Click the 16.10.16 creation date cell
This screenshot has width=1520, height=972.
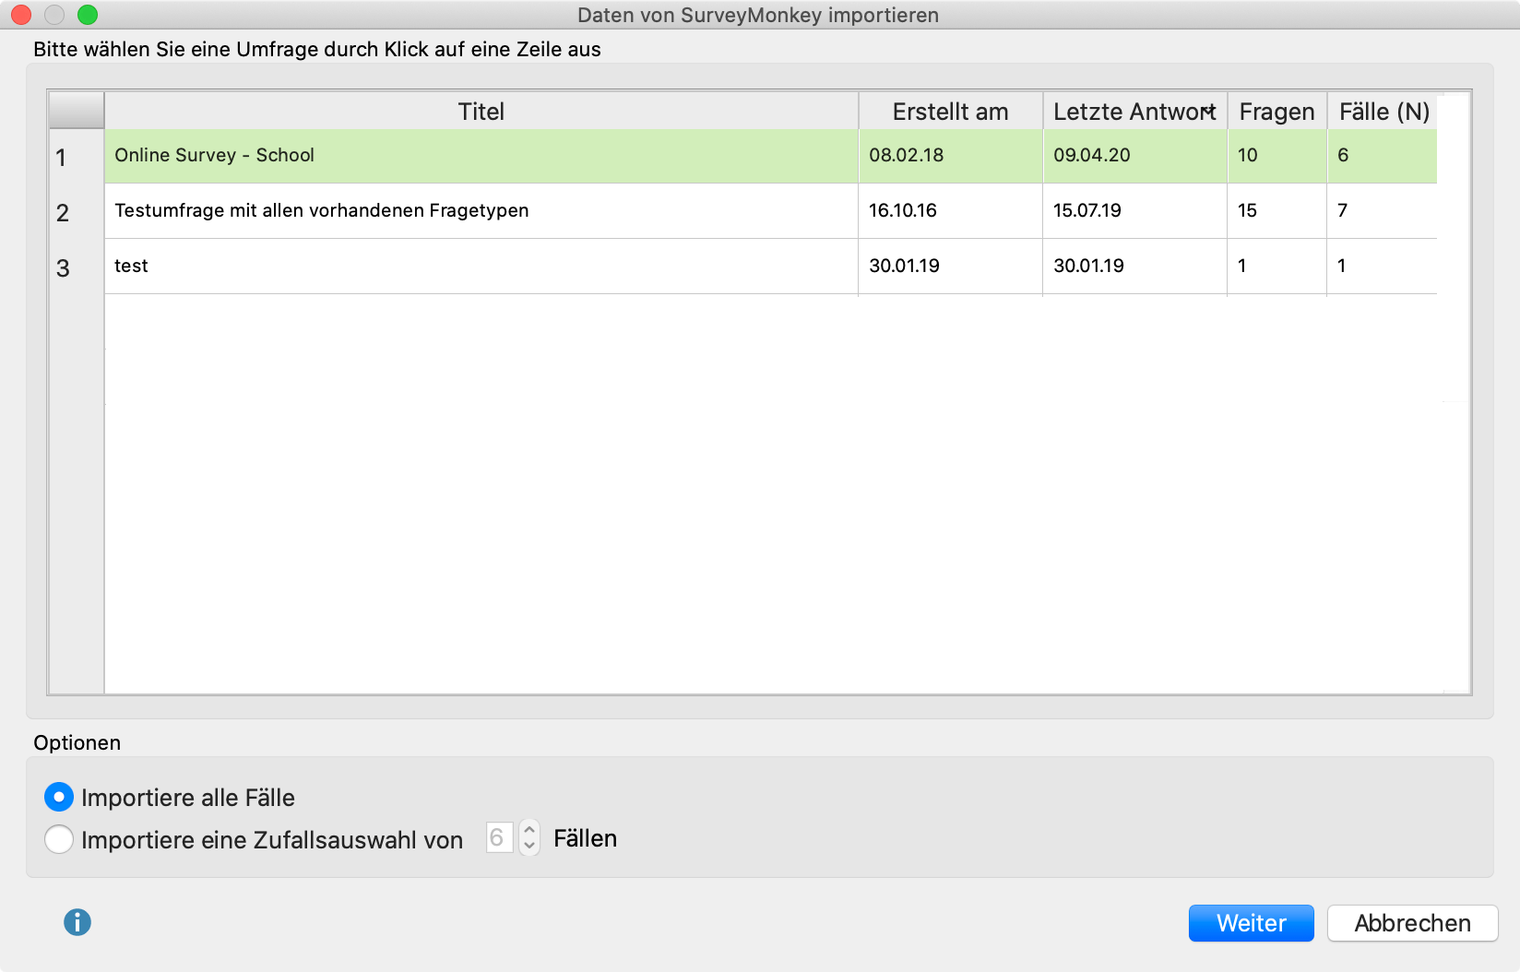point(950,211)
